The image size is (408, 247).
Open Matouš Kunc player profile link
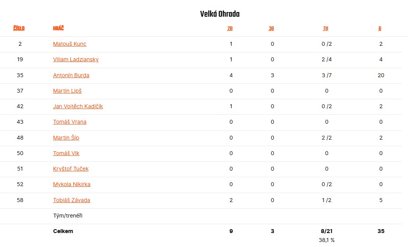69,44
